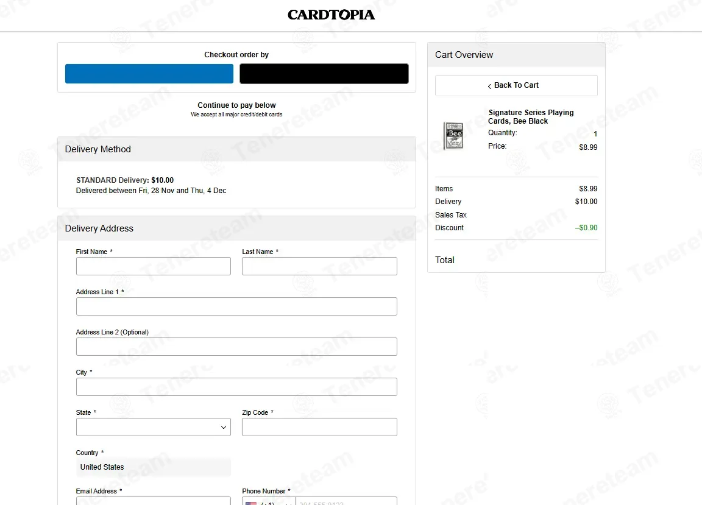The image size is (702, 505).
Task: Open the State dropdown
Action: click(154, 427)
